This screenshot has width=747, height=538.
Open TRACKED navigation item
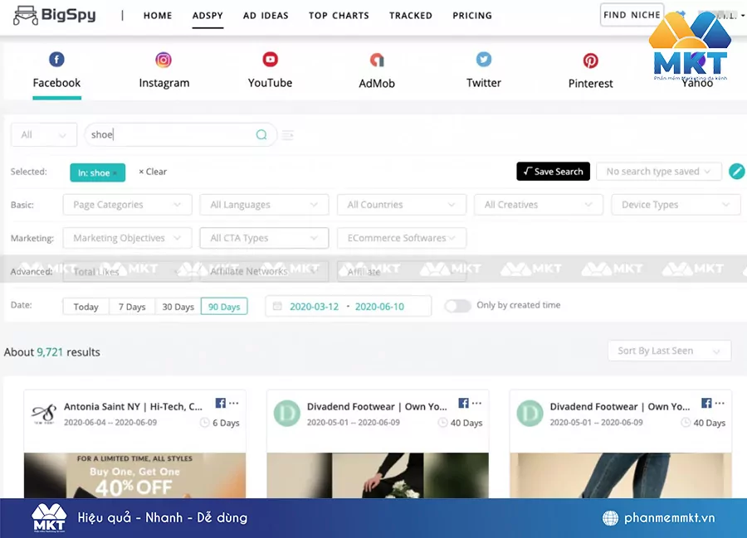pos(411,16)
